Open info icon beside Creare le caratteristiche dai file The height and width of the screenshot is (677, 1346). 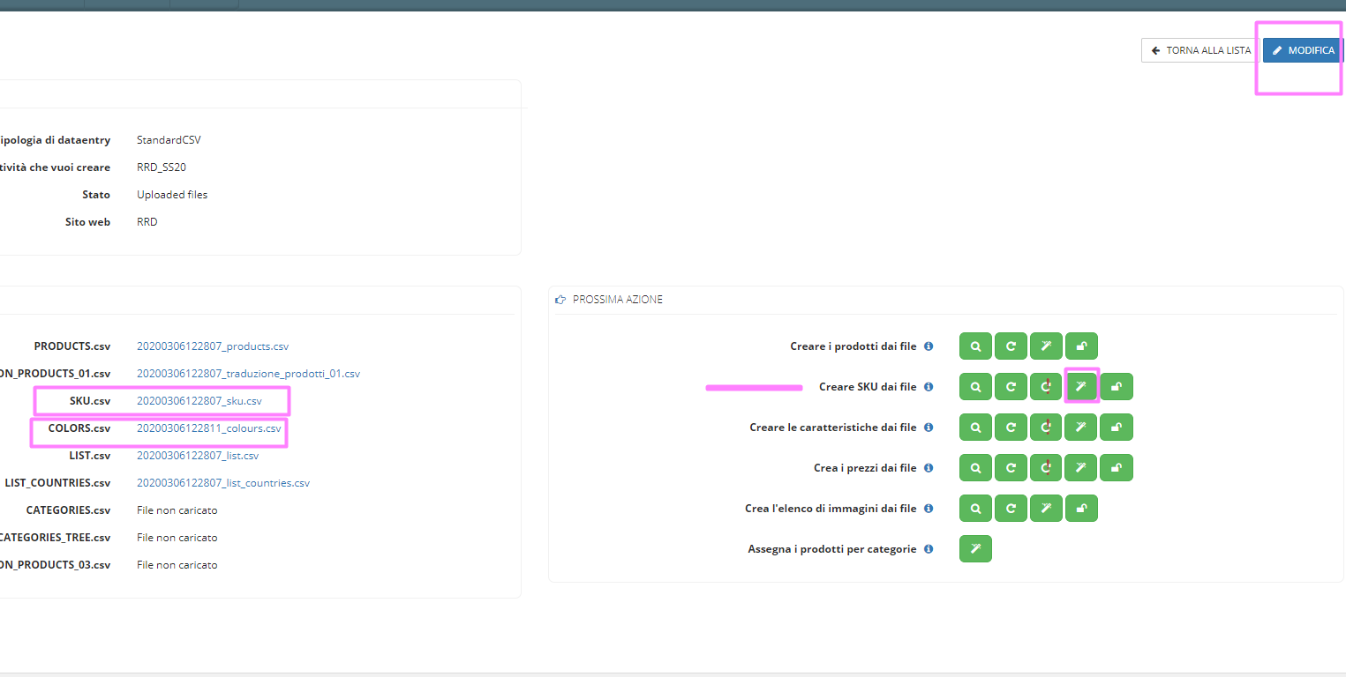[929, 428]
